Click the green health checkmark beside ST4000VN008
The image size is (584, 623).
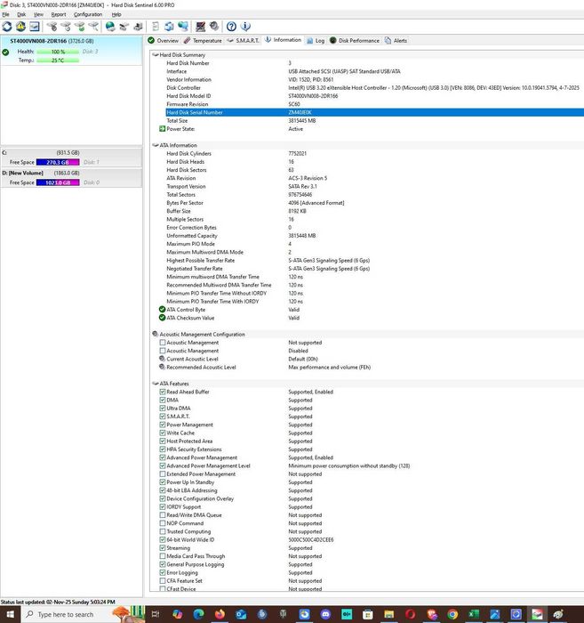pyautogui.click(x=5, y=52)
